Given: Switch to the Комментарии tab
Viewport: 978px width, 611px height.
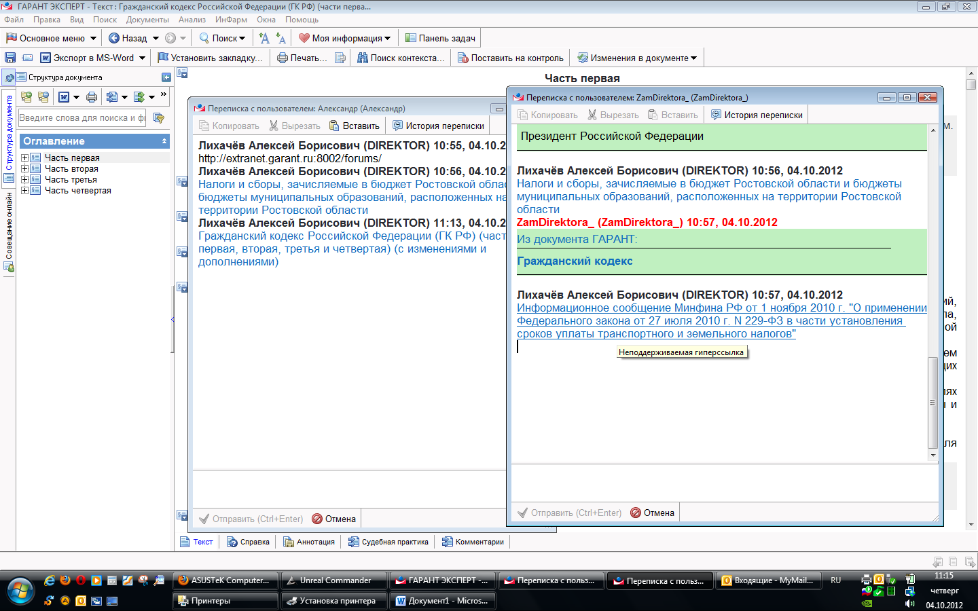Looking at the screenshot, I should (x=473, y=542).
